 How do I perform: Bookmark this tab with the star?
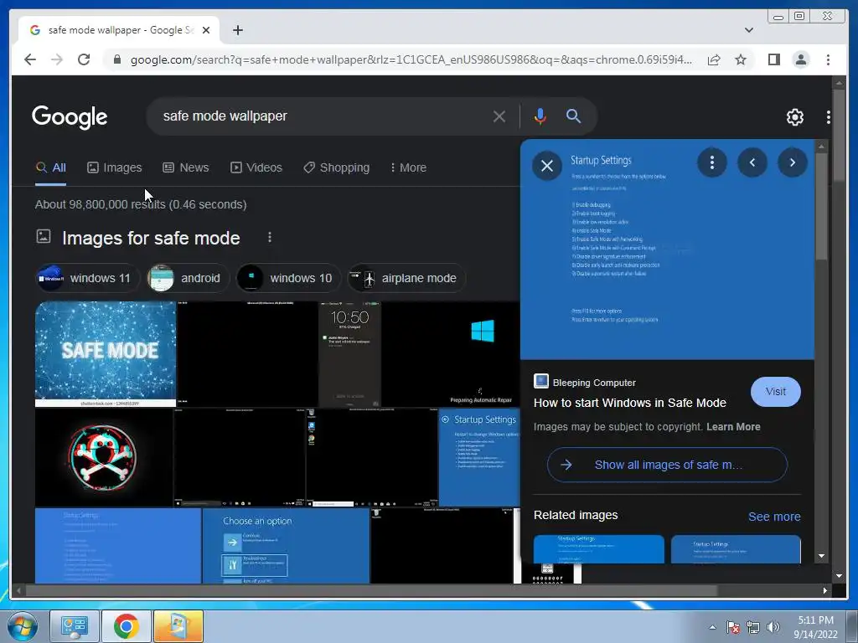click(741, 59)
